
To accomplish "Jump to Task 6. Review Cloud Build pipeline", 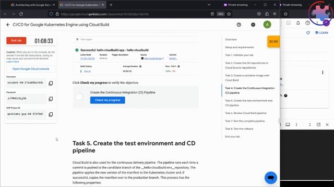I will coord(246,113).
